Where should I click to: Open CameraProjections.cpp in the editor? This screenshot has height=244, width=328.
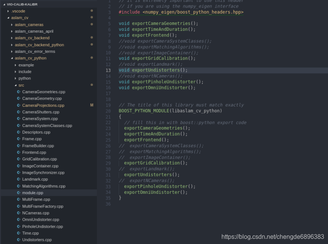click(x=43, y=106)
